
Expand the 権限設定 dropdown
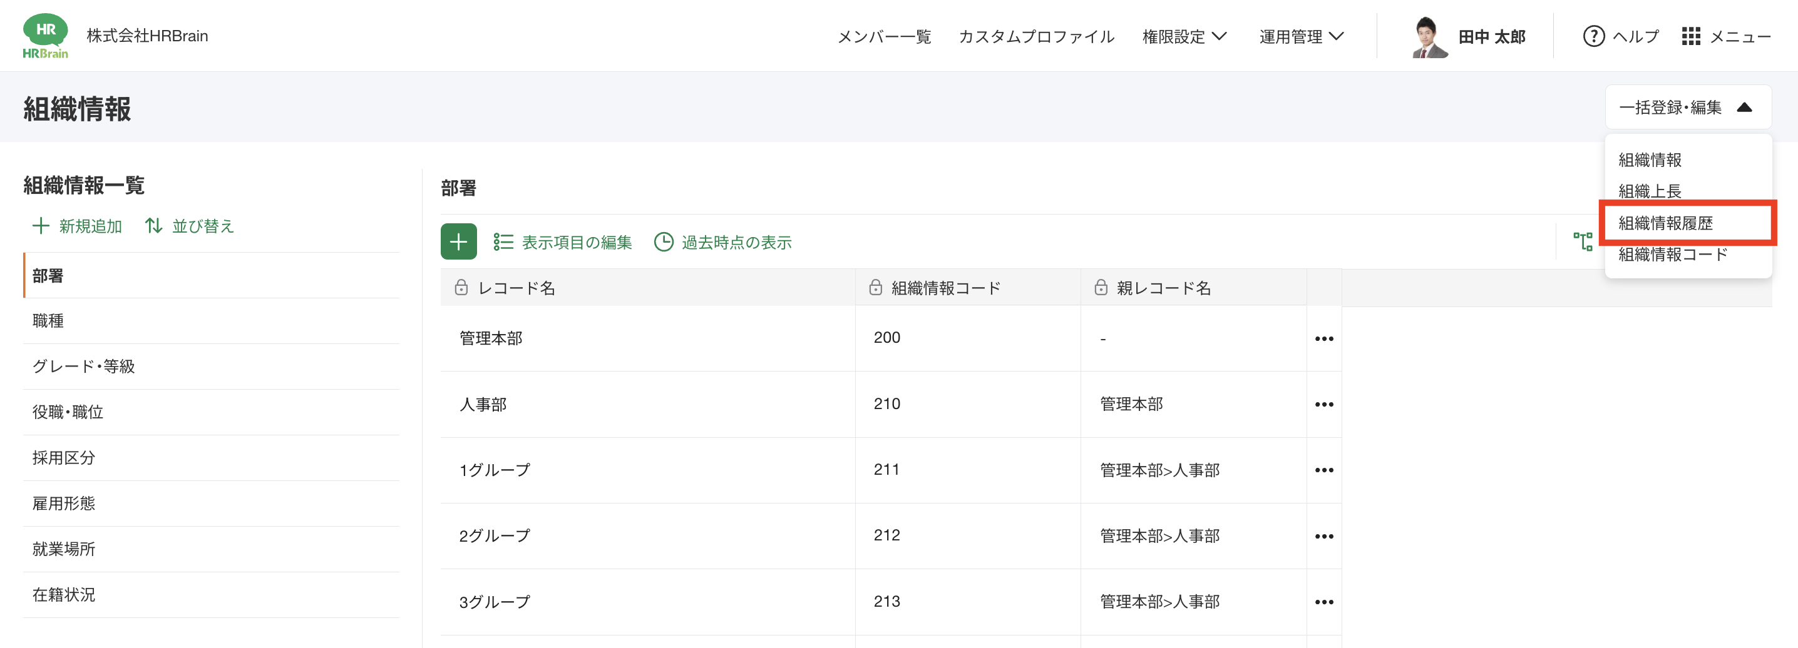point(1184,36)
